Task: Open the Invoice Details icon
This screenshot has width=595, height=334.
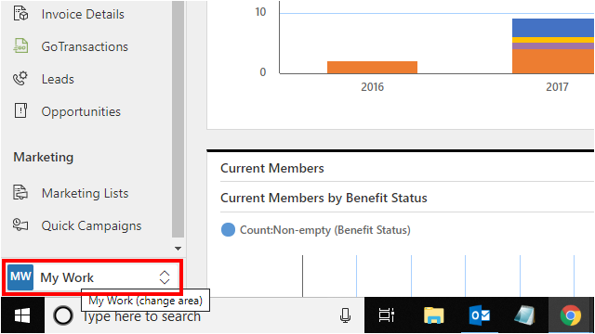Action: tap(20, 13)
